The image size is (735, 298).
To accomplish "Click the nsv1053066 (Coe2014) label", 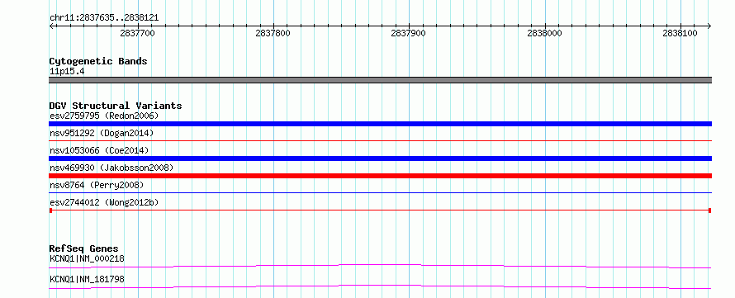I will (99, 150).
